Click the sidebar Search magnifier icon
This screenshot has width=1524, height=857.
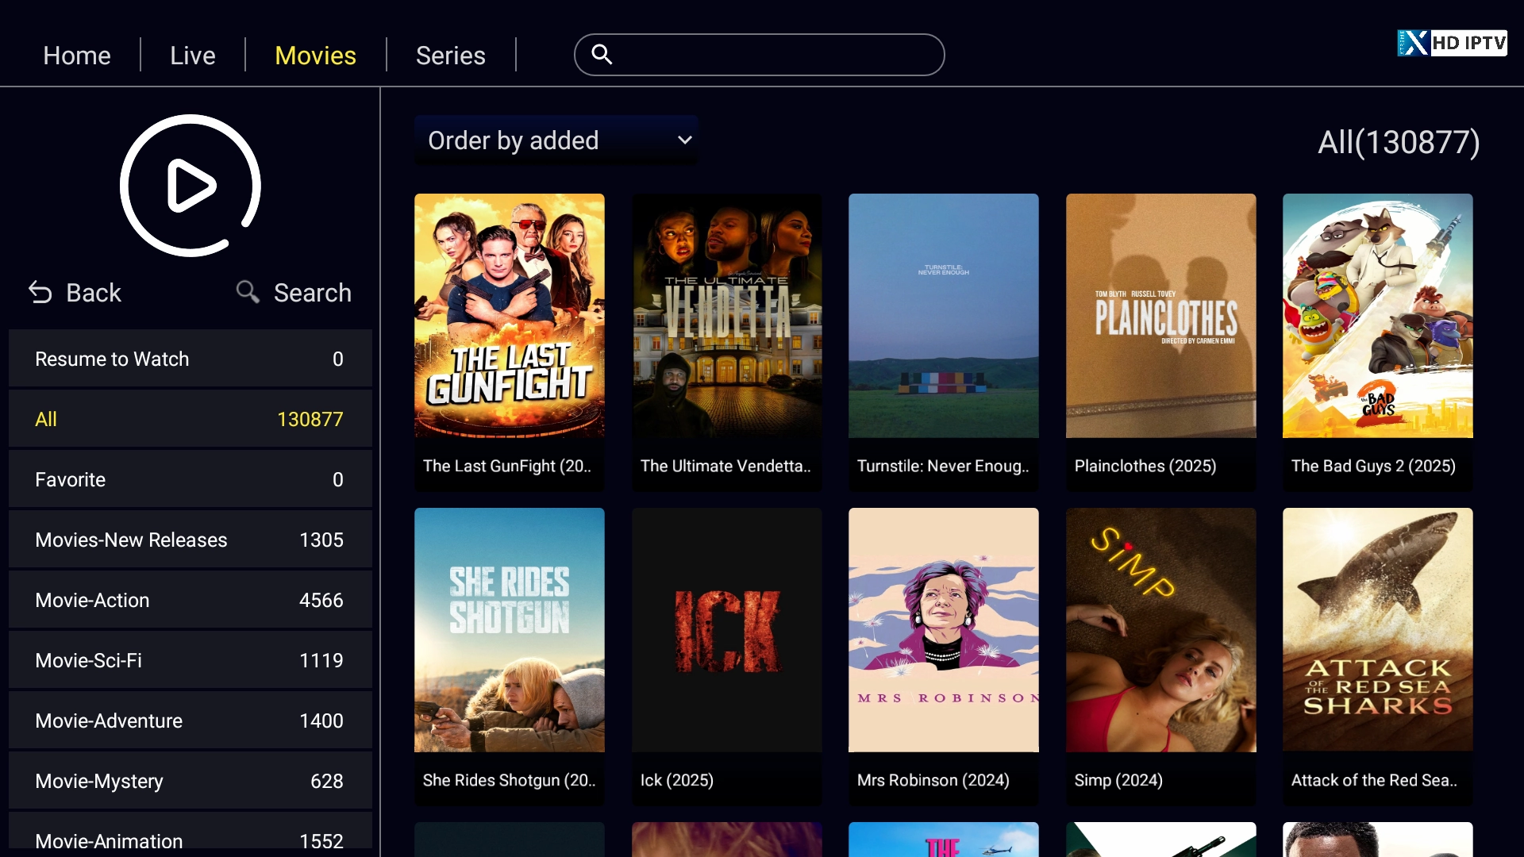pos(248,292)
